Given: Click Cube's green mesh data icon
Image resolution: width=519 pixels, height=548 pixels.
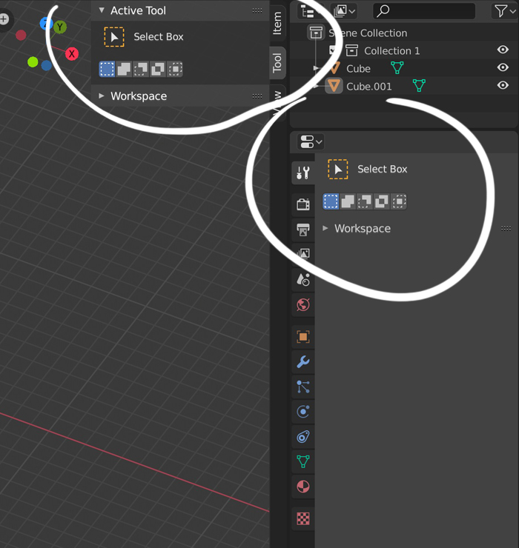Looking at the screenshot, I should click(x=397, y=67).
